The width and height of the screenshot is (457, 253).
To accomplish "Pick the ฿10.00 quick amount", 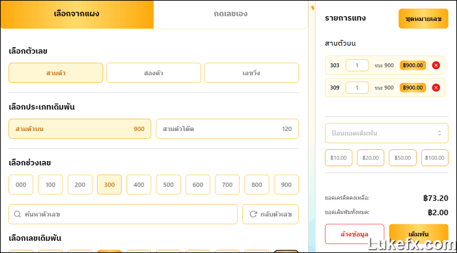I will pyautogui.click(x=339, y=158).
